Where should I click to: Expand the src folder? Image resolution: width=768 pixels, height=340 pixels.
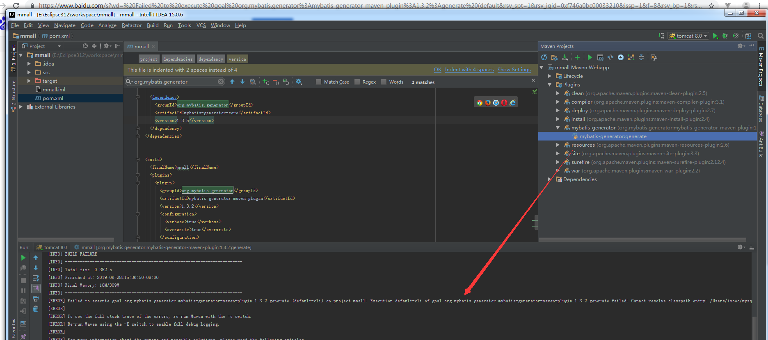[x=29, y=73]
